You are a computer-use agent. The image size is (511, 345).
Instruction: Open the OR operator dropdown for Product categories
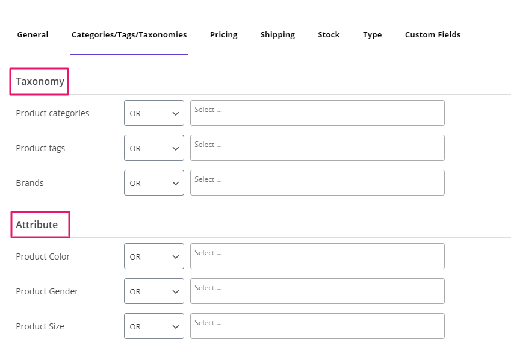point(154,113)
